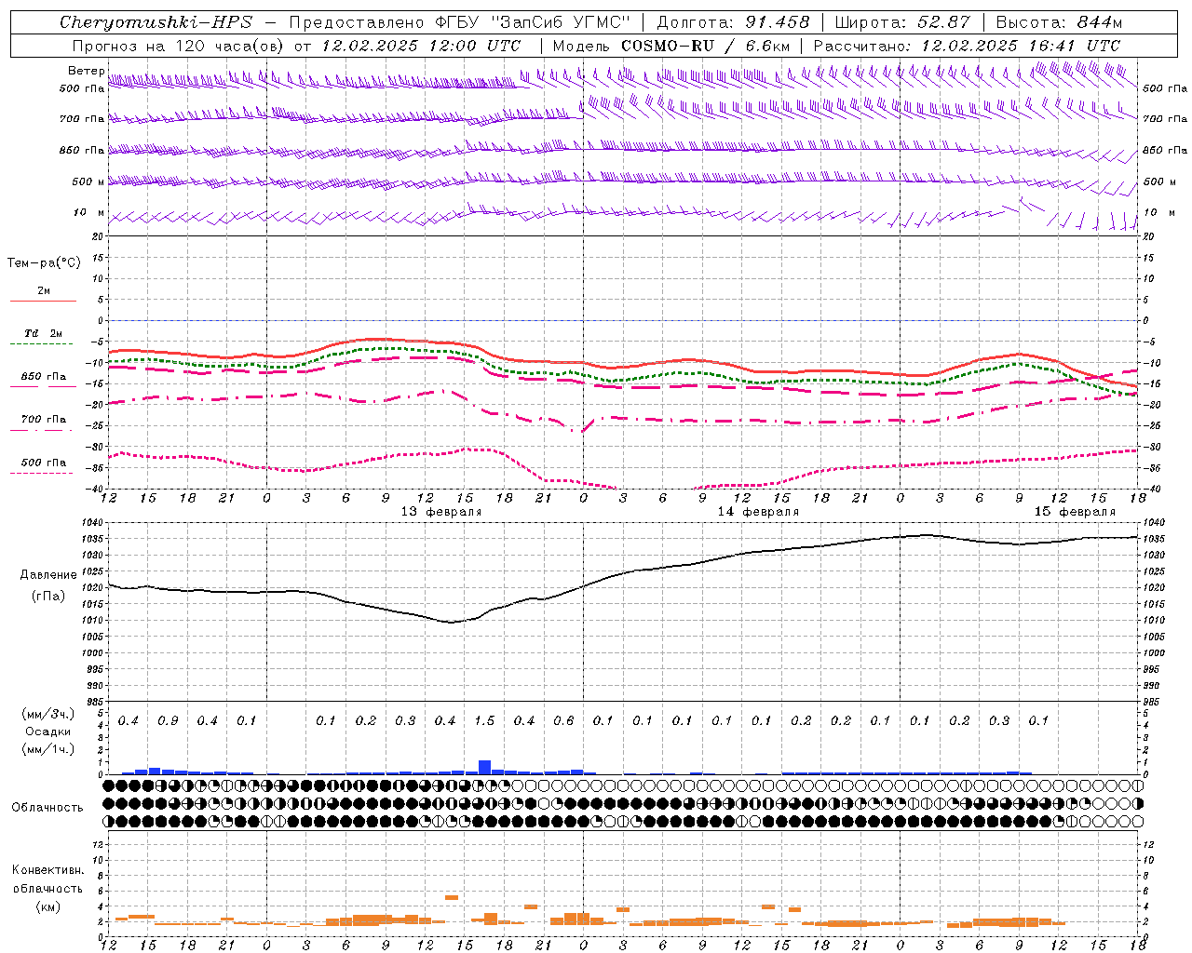Click the (мм/3ч.) precipitation unit label
Screen dimensions: 1192x953
point(48,714)
